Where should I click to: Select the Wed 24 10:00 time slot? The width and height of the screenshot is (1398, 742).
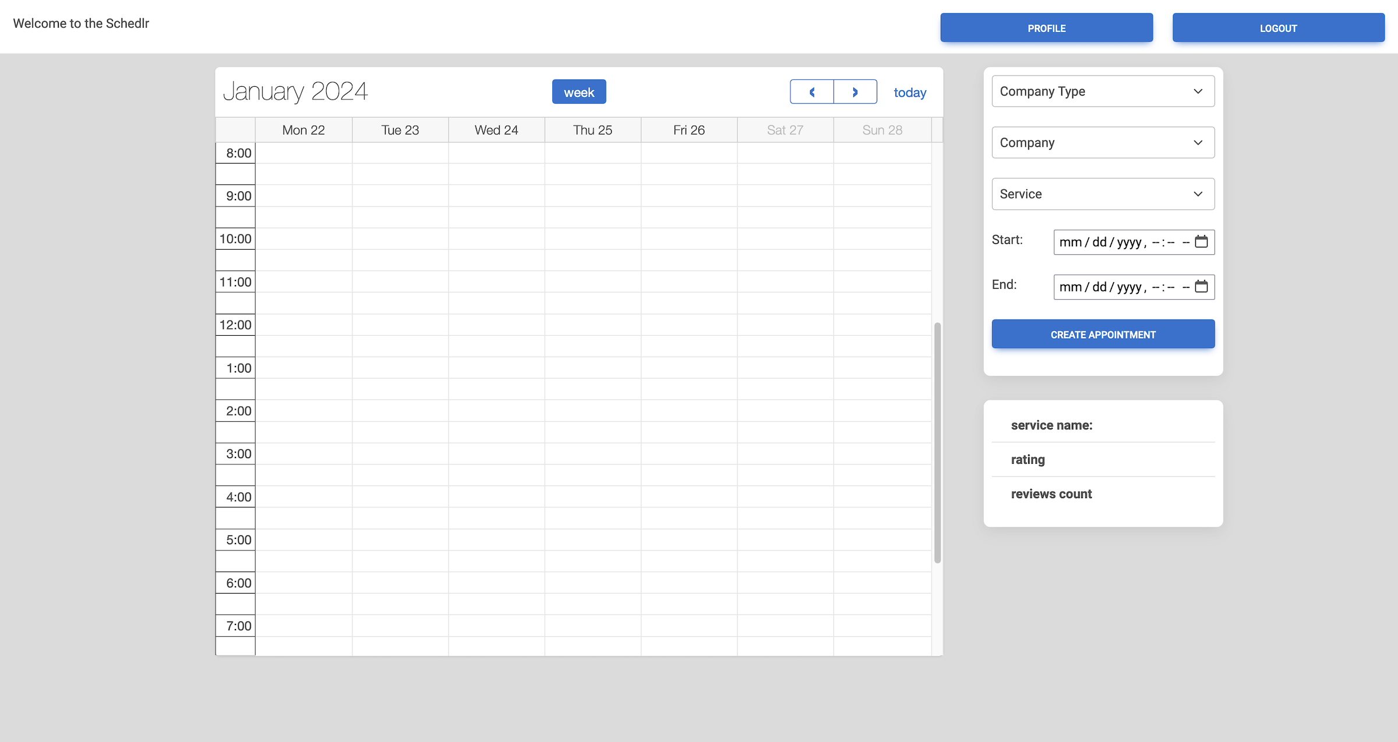point(496,239)
